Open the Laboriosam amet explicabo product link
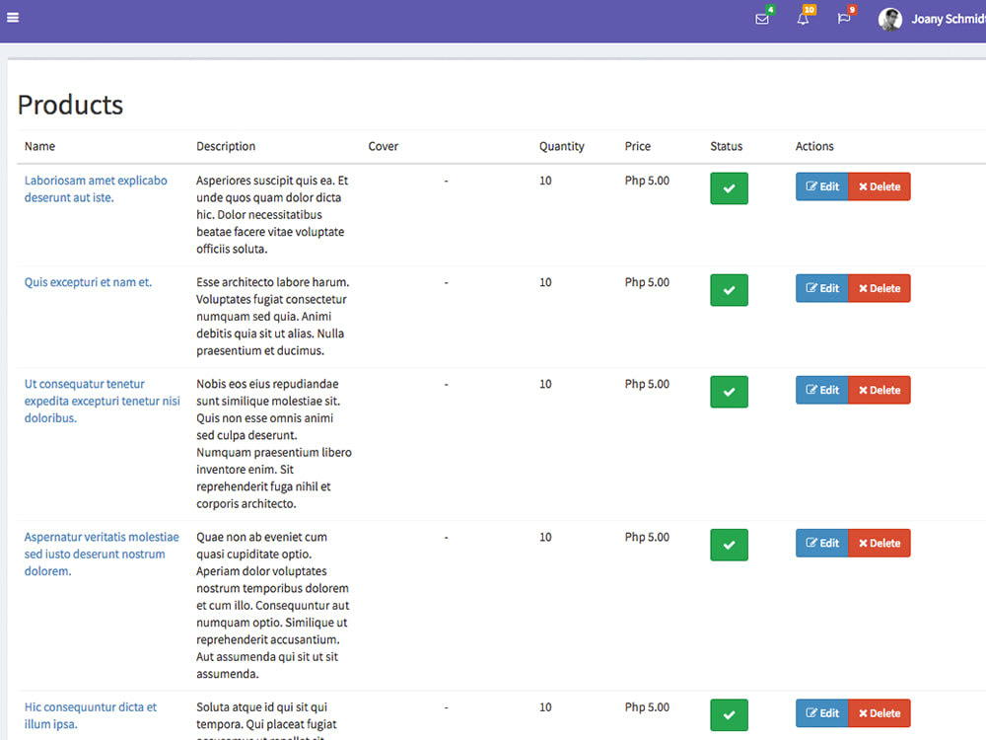 pos(96,187)
